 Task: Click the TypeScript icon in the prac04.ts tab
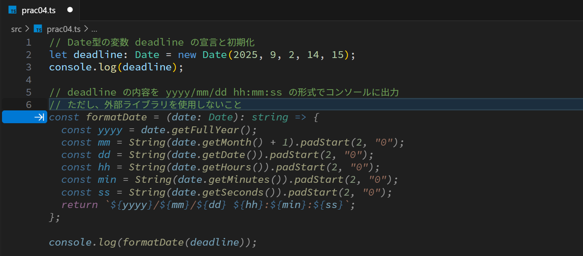12,10
